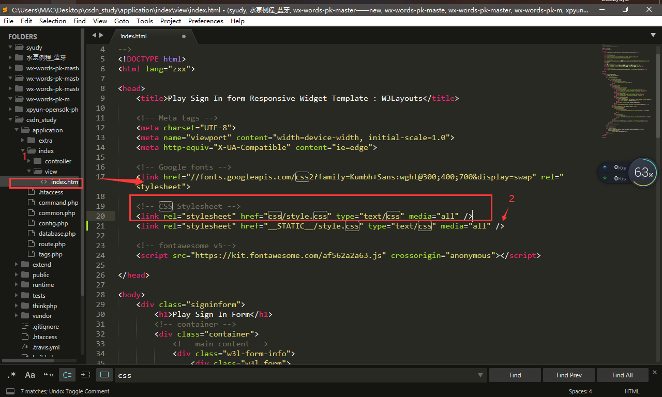Image resolution: width=662 pixels, height=397 pixels.
Task: Expand the xpyun-opensdk-ph folder
Action: (10, 110)
